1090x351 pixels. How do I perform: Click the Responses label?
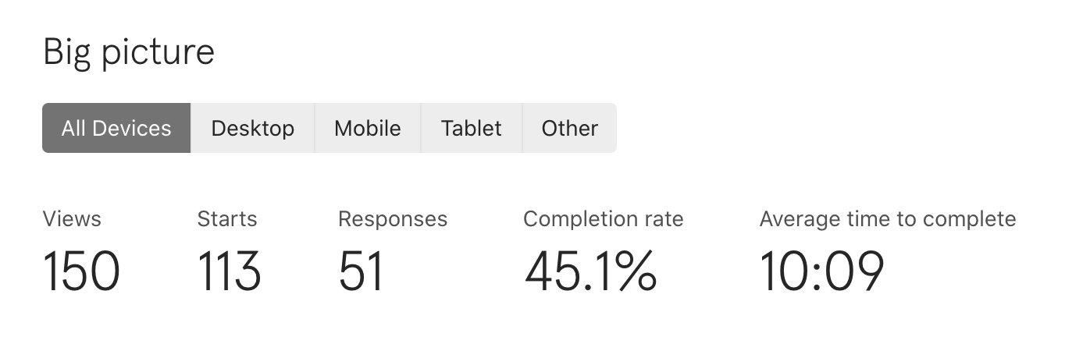[x=393, y=219]
